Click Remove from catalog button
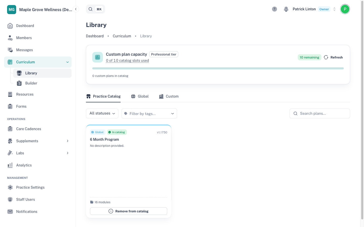The height and width of the screenshot is (227, 364). click(x=129, y=211)
